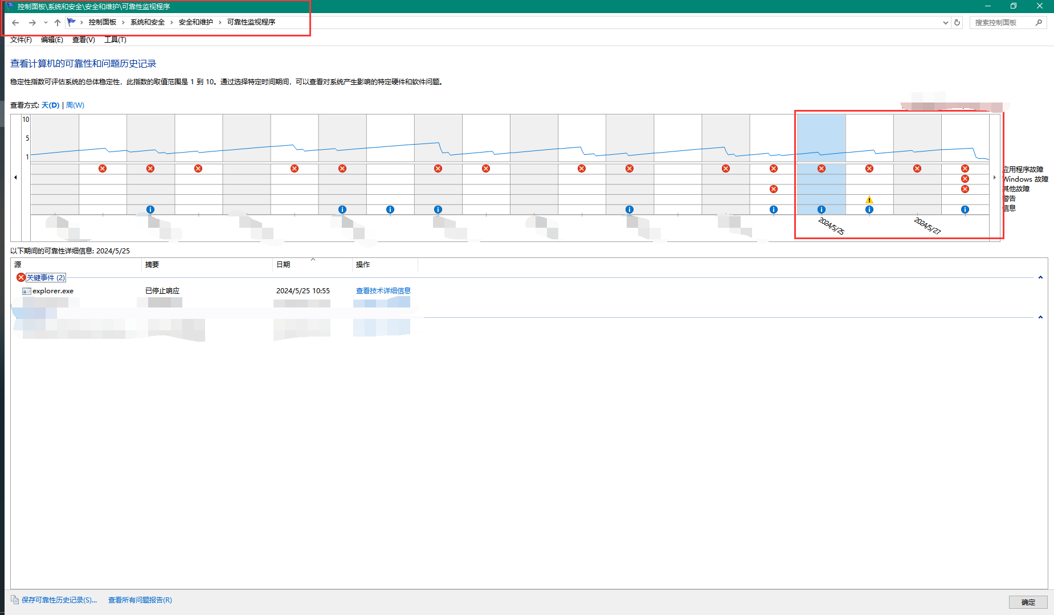Image resolution: width=1054 pixels, height=615 pixels.
Task: Open 查看技术详细信息 for explorer.exe
Action: [383, 291]
